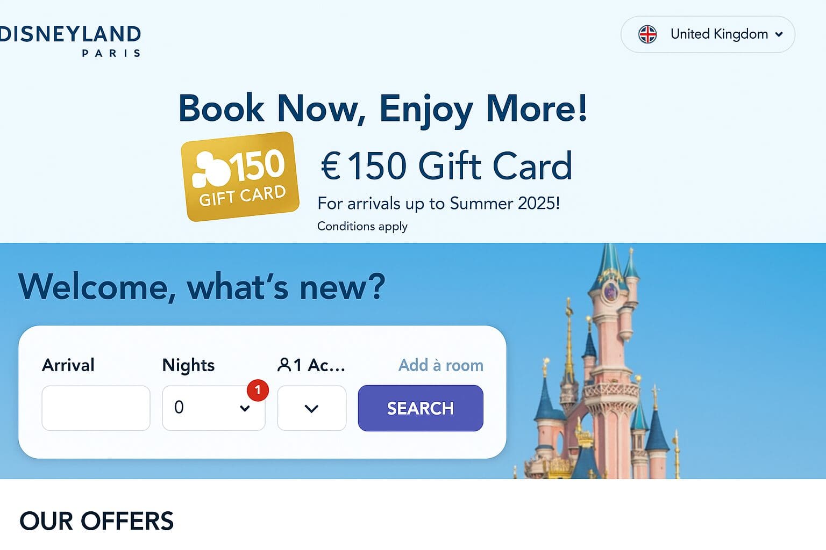
Task: Click the €150 Gift Card offer text
Action: tap(446, 165)
